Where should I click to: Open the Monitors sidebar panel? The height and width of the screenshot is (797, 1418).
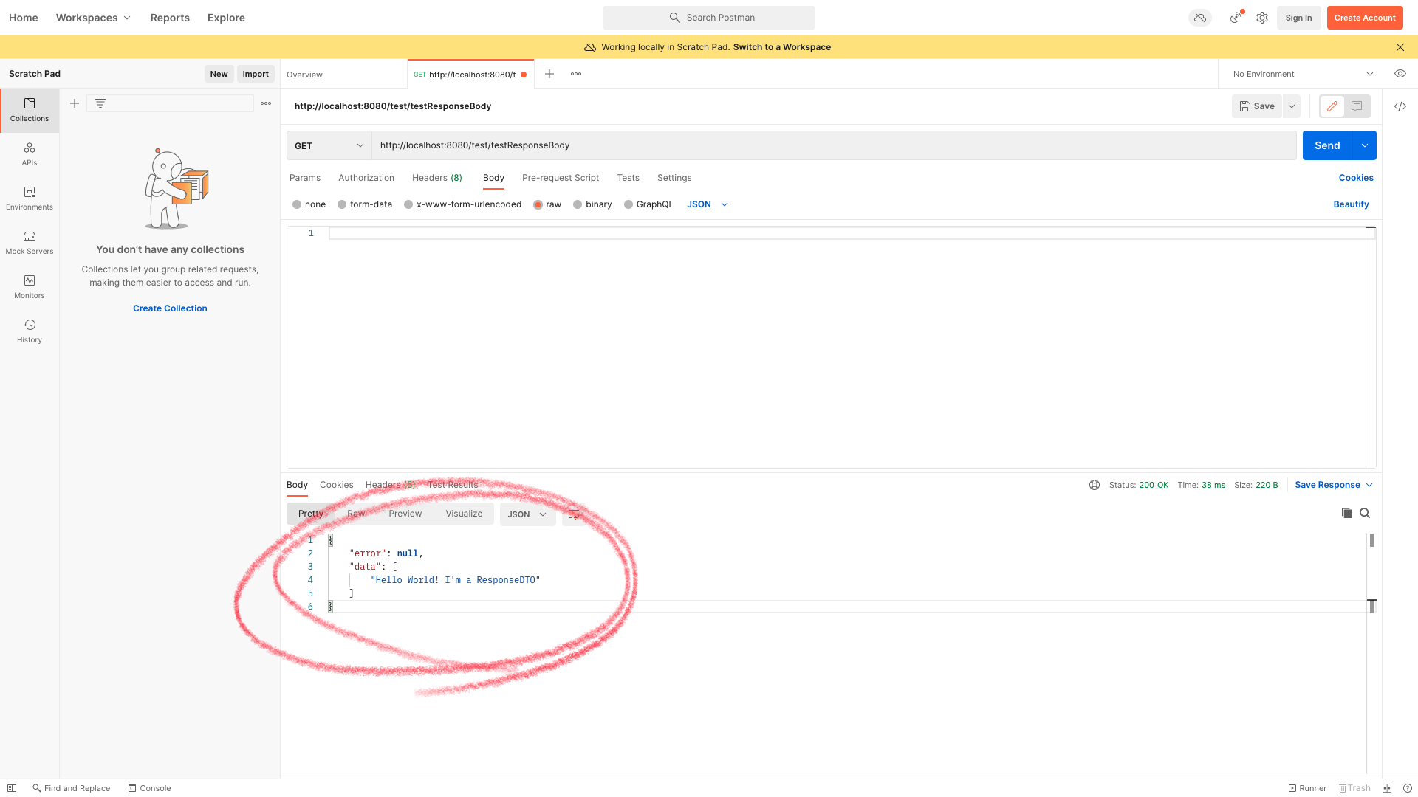pos(30,286)
